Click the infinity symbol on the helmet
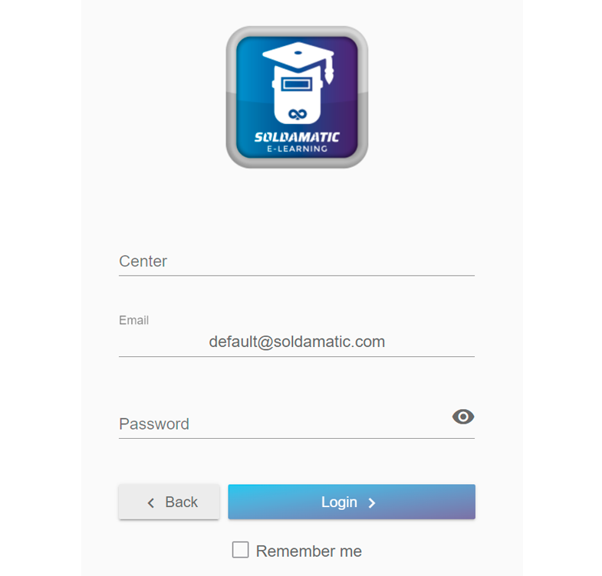 (298, 114)
